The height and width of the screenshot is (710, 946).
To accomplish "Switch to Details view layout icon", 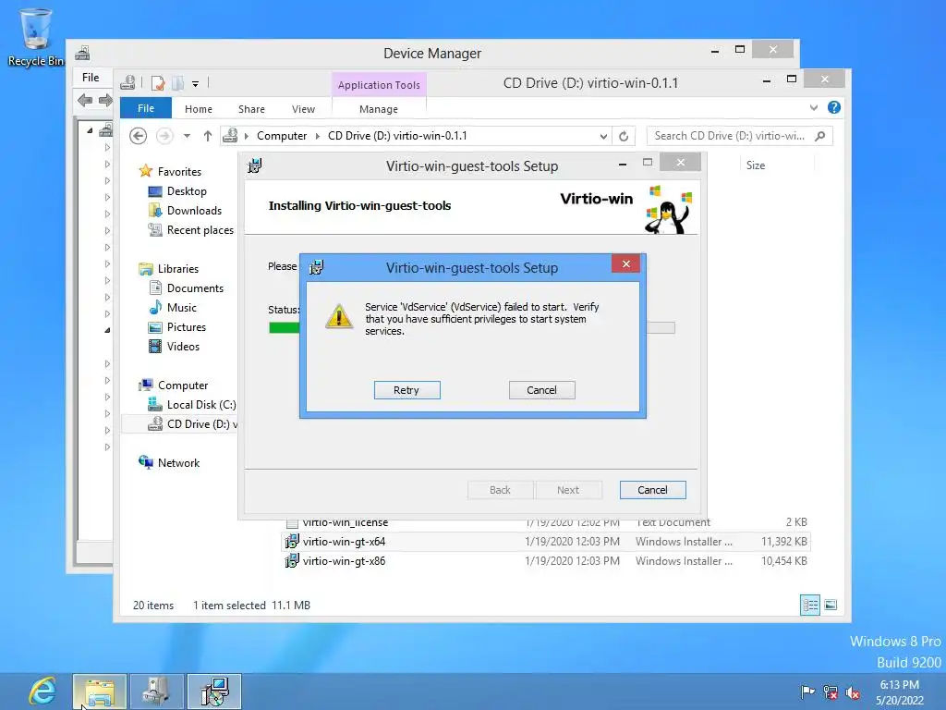I will coord(809,605).
